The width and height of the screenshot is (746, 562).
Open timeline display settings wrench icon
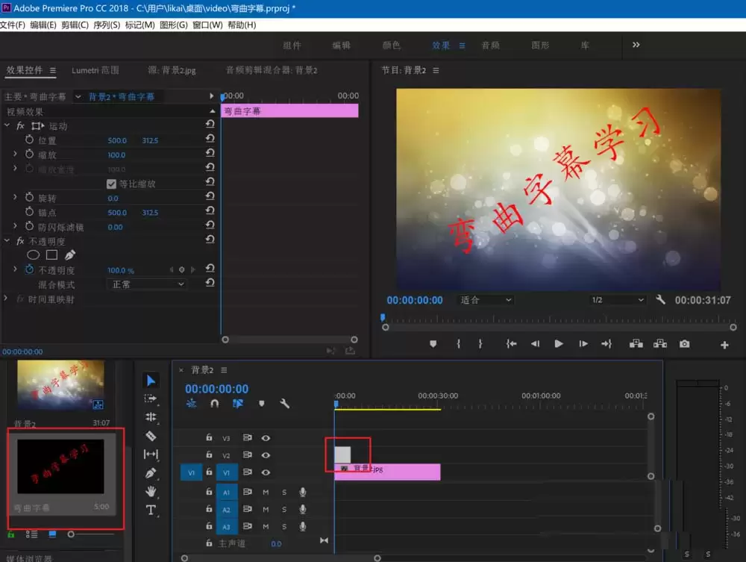pyautogui.click(x=284, y=404)
